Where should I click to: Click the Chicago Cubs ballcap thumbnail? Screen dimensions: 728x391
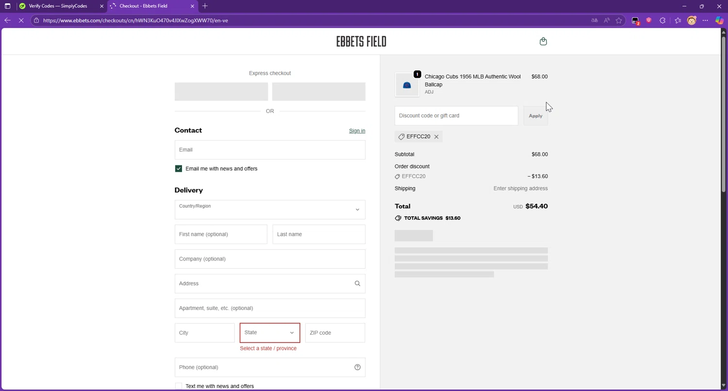[407, 85]
